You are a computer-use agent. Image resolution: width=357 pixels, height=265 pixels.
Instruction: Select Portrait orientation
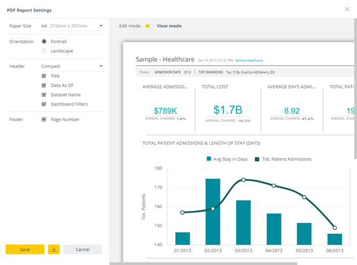pos(44,41)
